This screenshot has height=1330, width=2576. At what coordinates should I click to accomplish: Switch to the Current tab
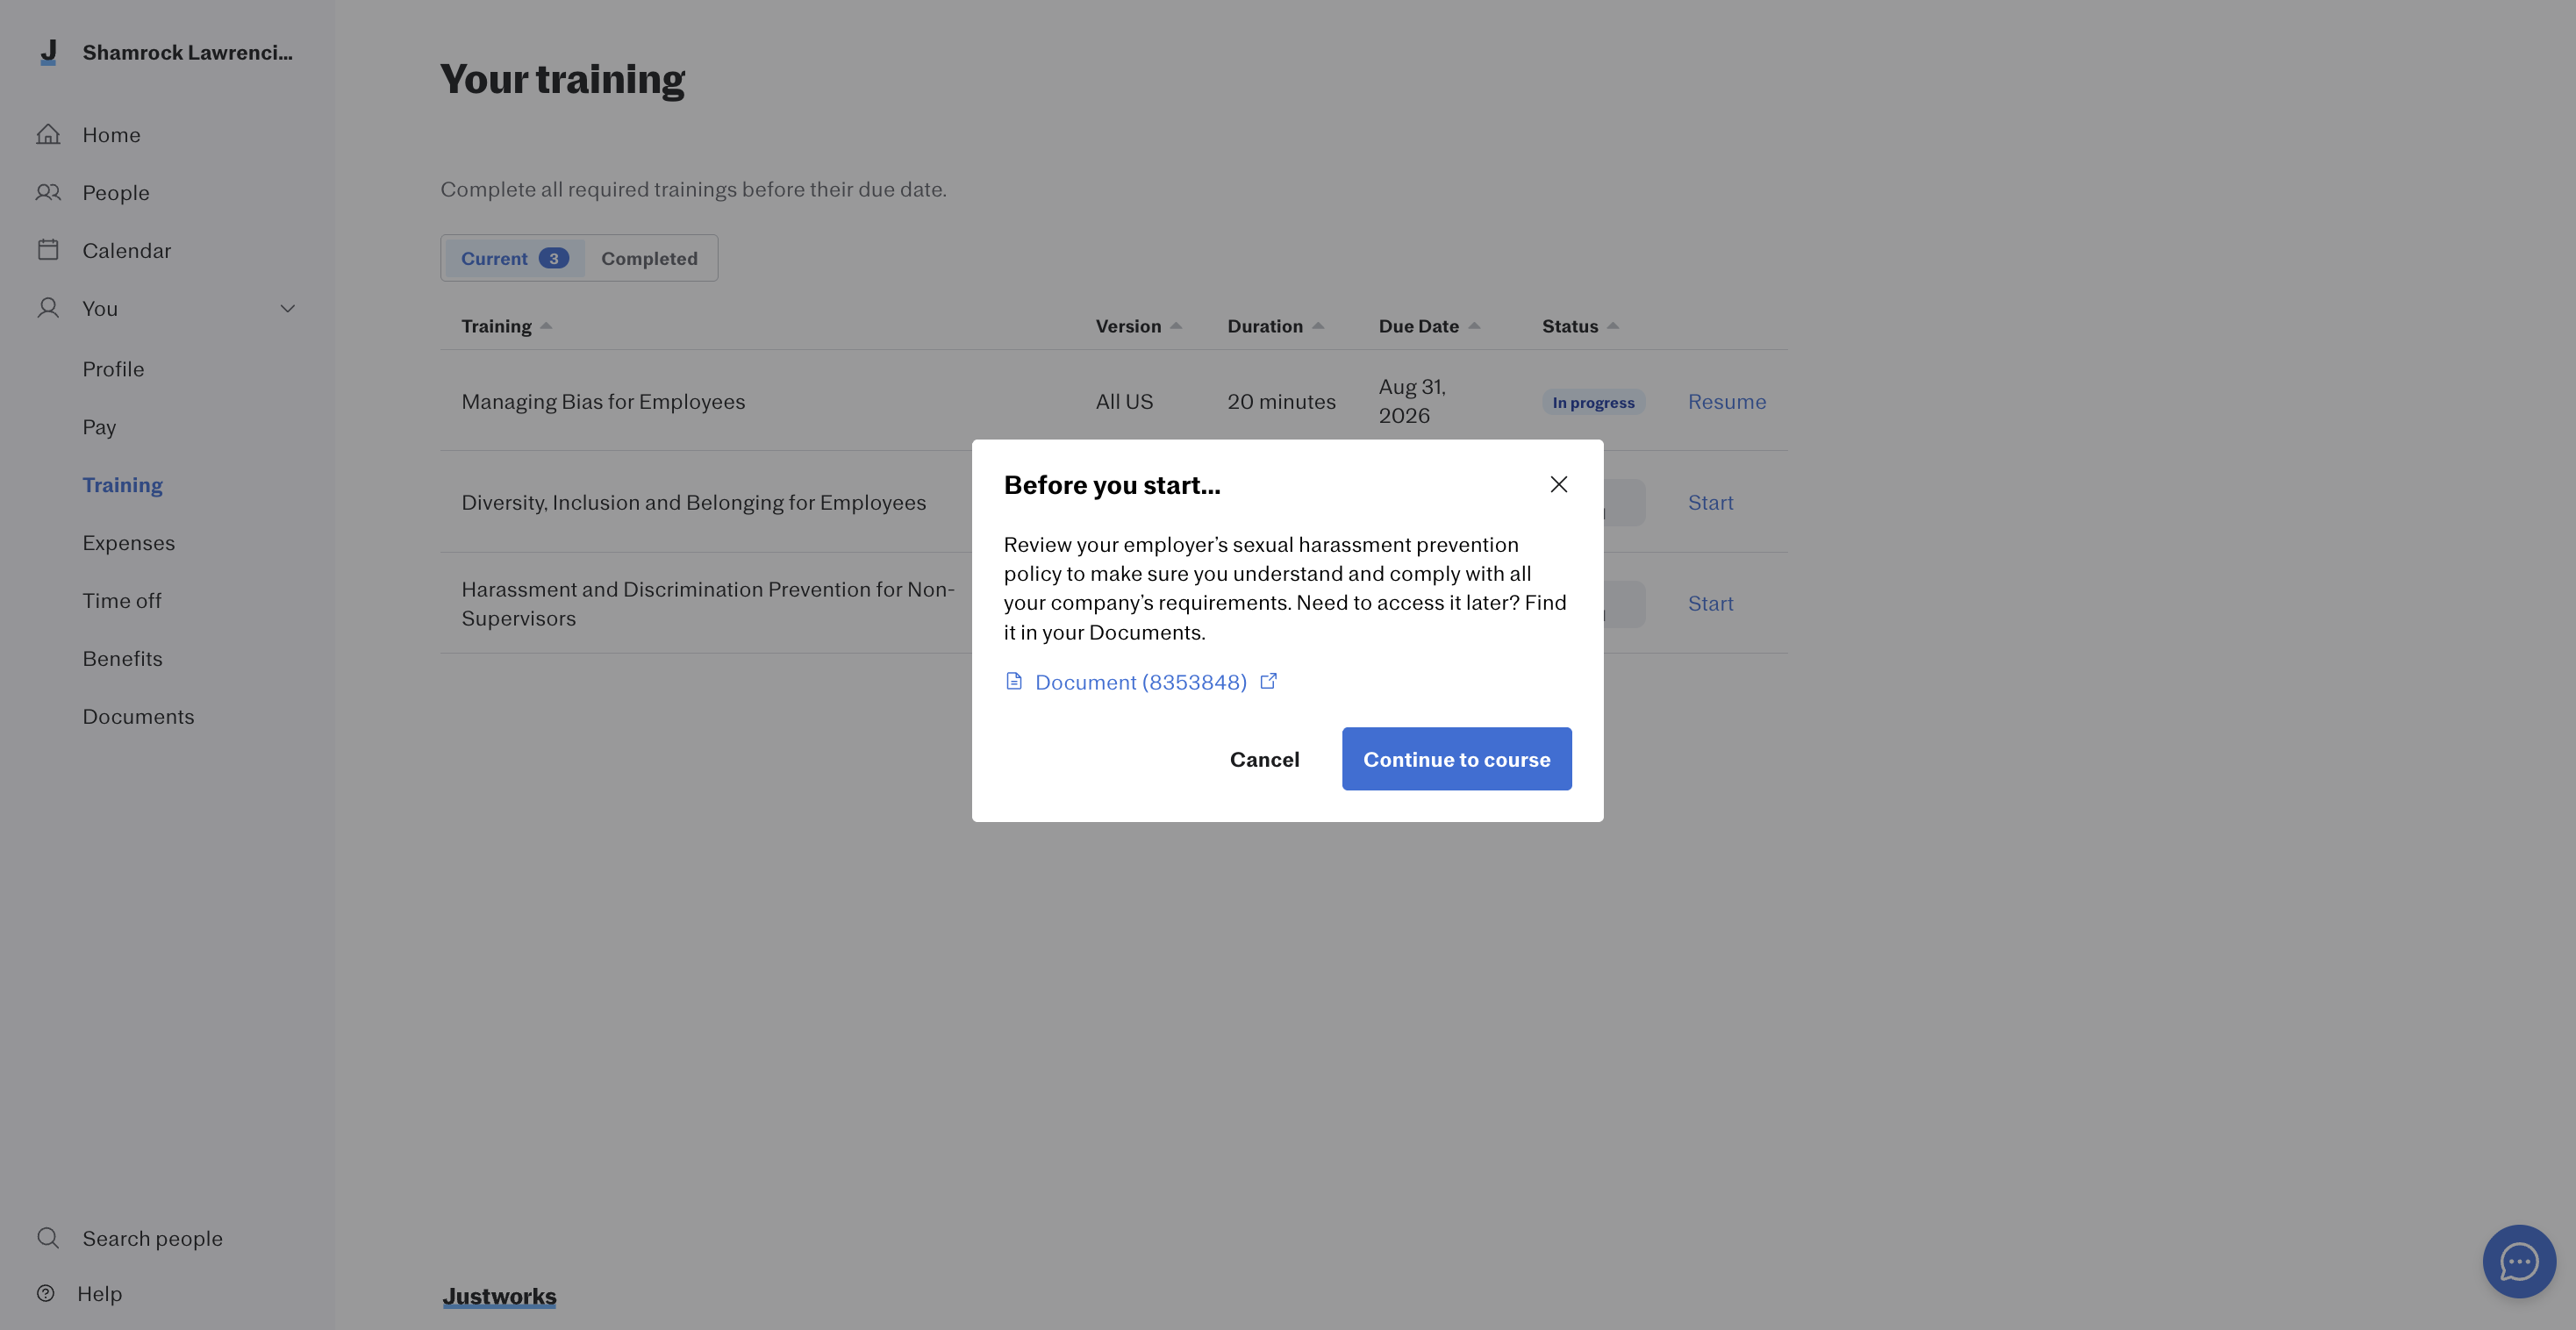514,258
